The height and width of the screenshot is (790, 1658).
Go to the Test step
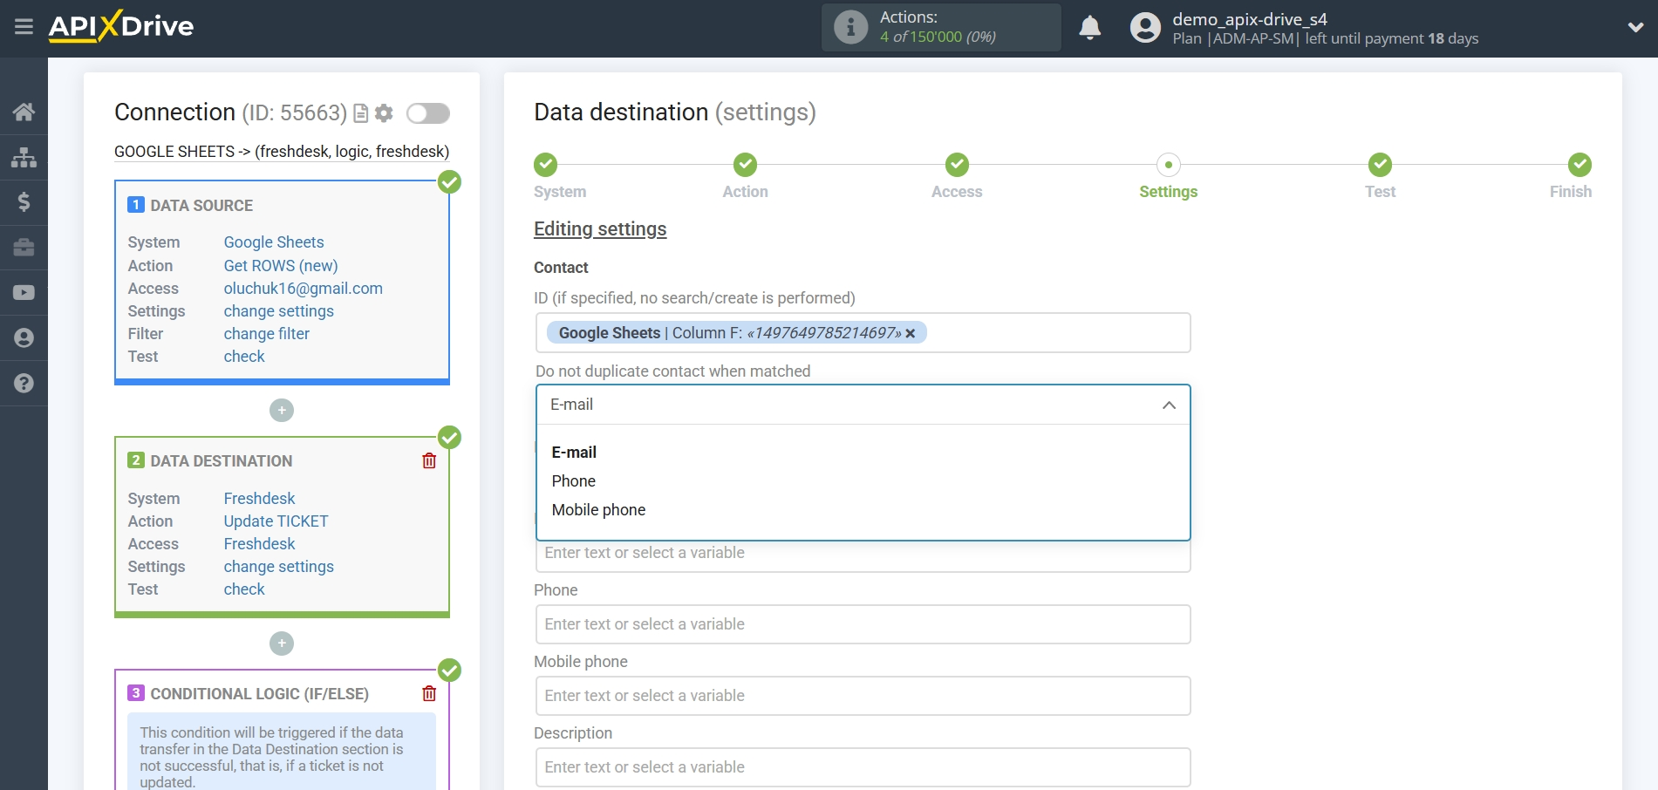1380,165
